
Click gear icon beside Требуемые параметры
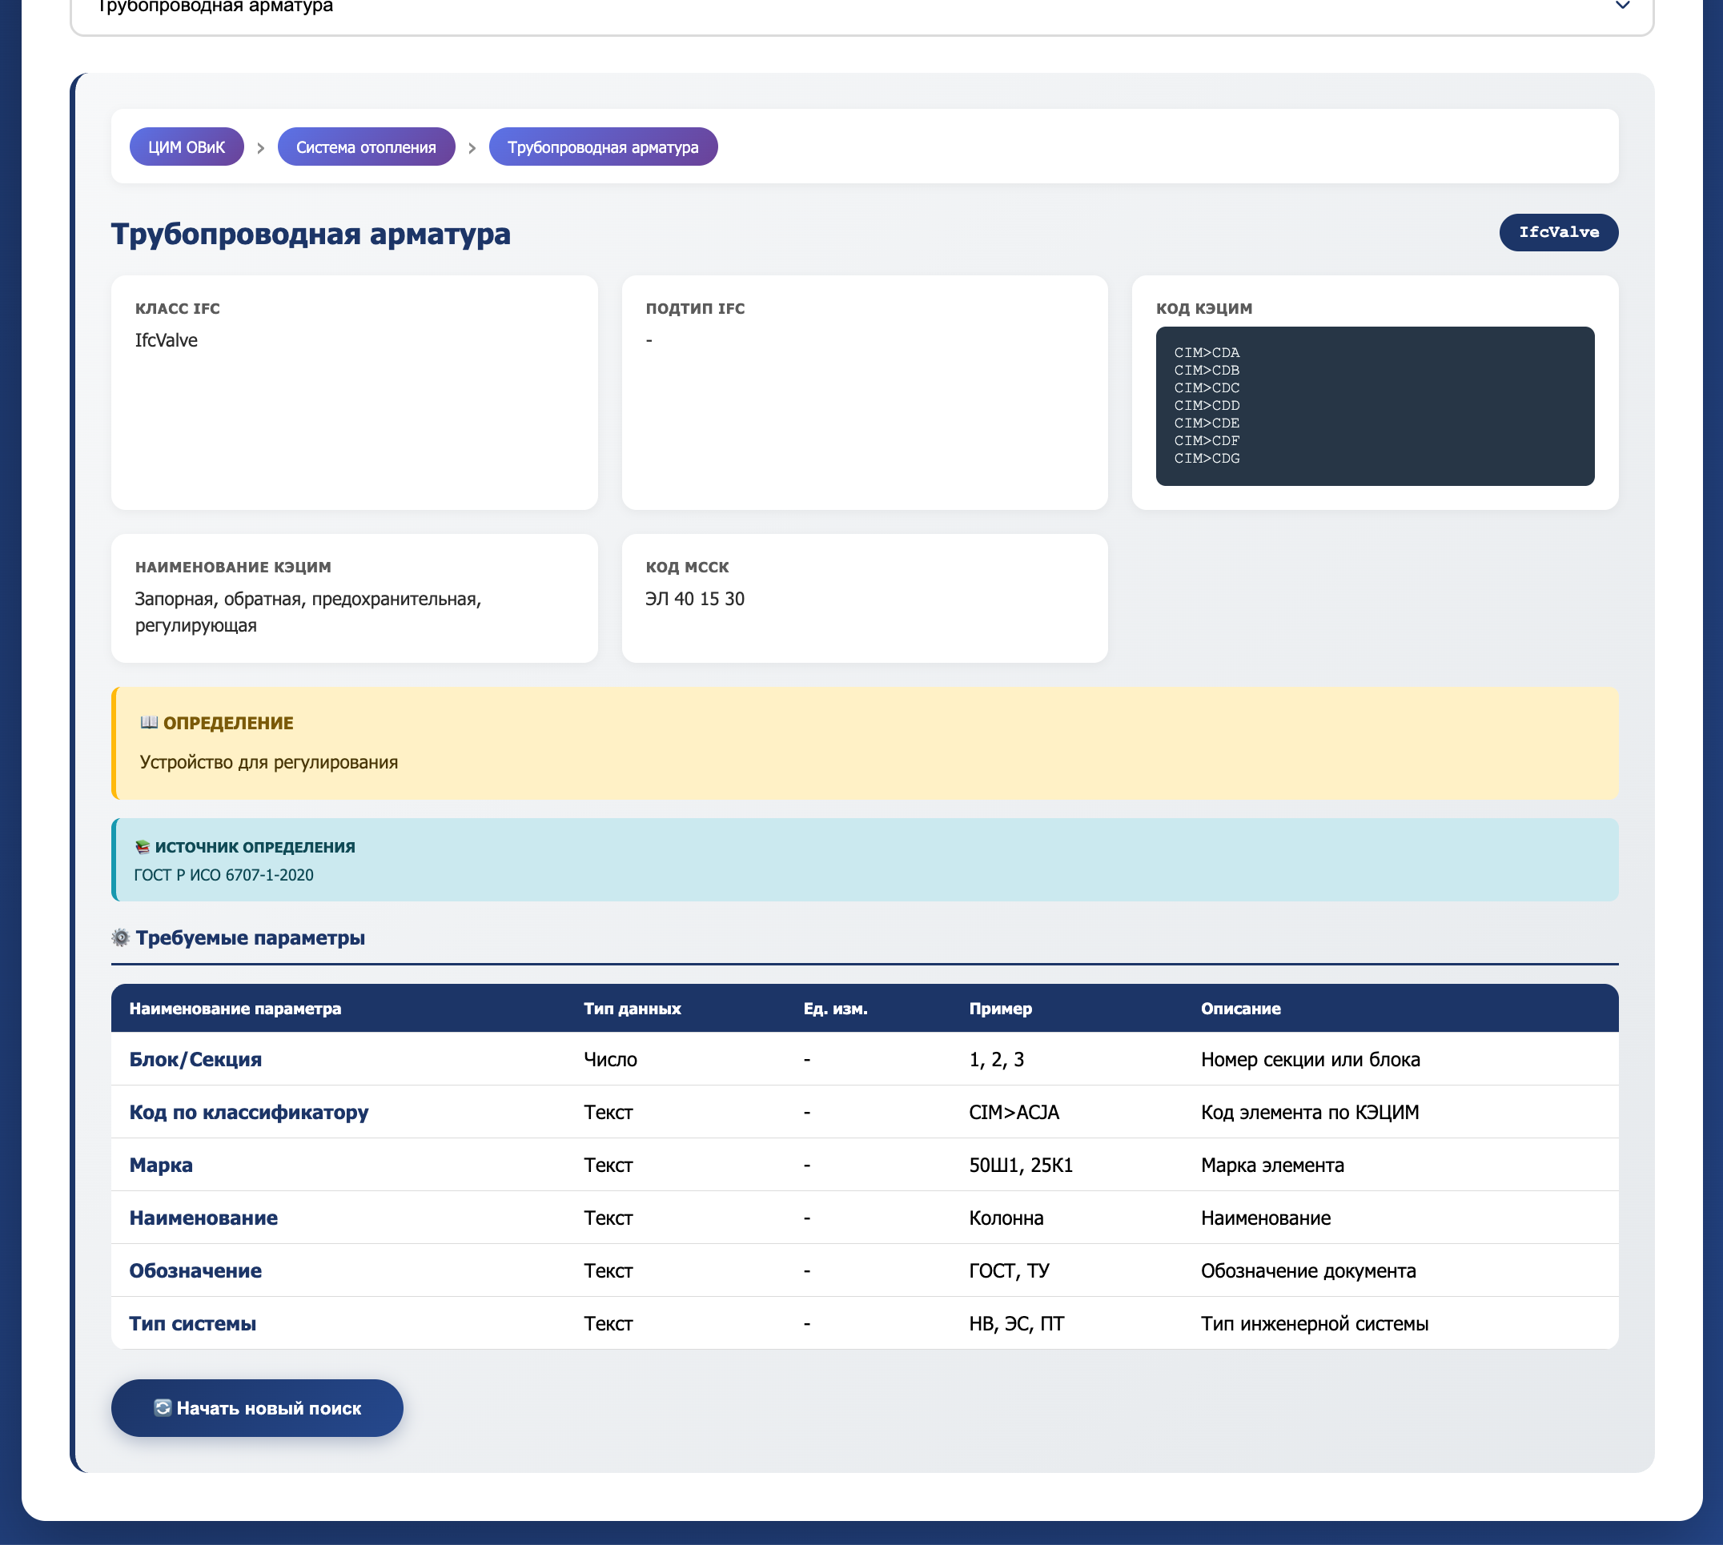pyautogui.click(x=121, y=938)
